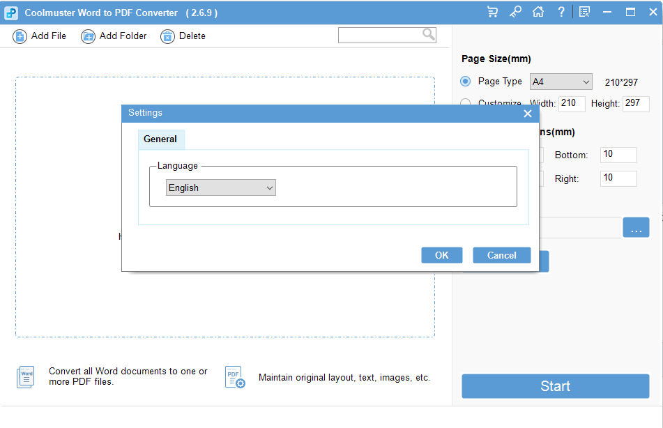Click the browse ellipsis button
The height and width of the screenshot is (428, 663).
[x=636, y=227]
